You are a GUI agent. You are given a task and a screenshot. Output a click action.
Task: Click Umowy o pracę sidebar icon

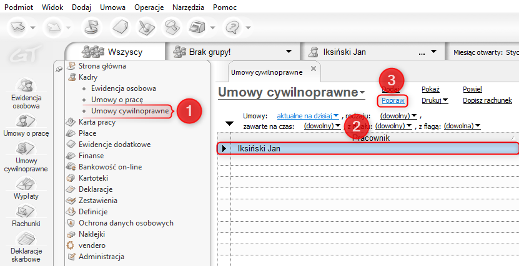(x=26, y=125)
